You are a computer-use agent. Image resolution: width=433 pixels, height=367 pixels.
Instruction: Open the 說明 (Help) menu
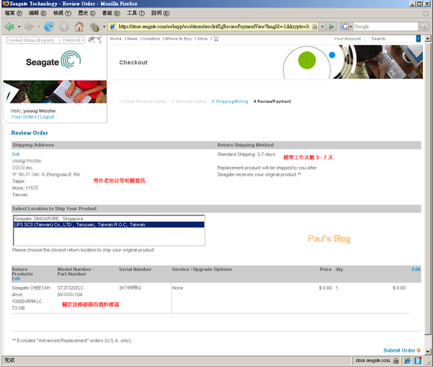(x=160, y=13)
